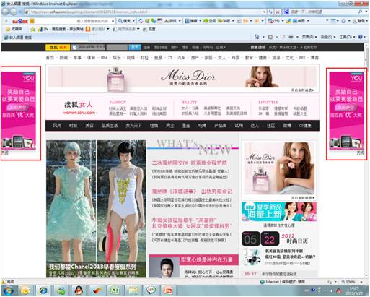Viewport: 370px width, 297px height.
Task: Click the blue login button in black bar
Action: (135, 47)
